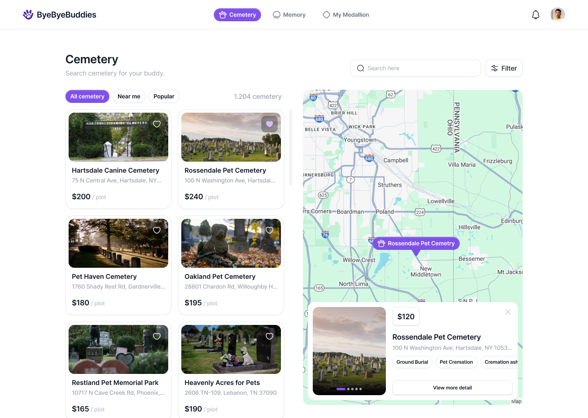The image size is (588, 418).
Task: Click View more detail button
Action: [452, 388]
